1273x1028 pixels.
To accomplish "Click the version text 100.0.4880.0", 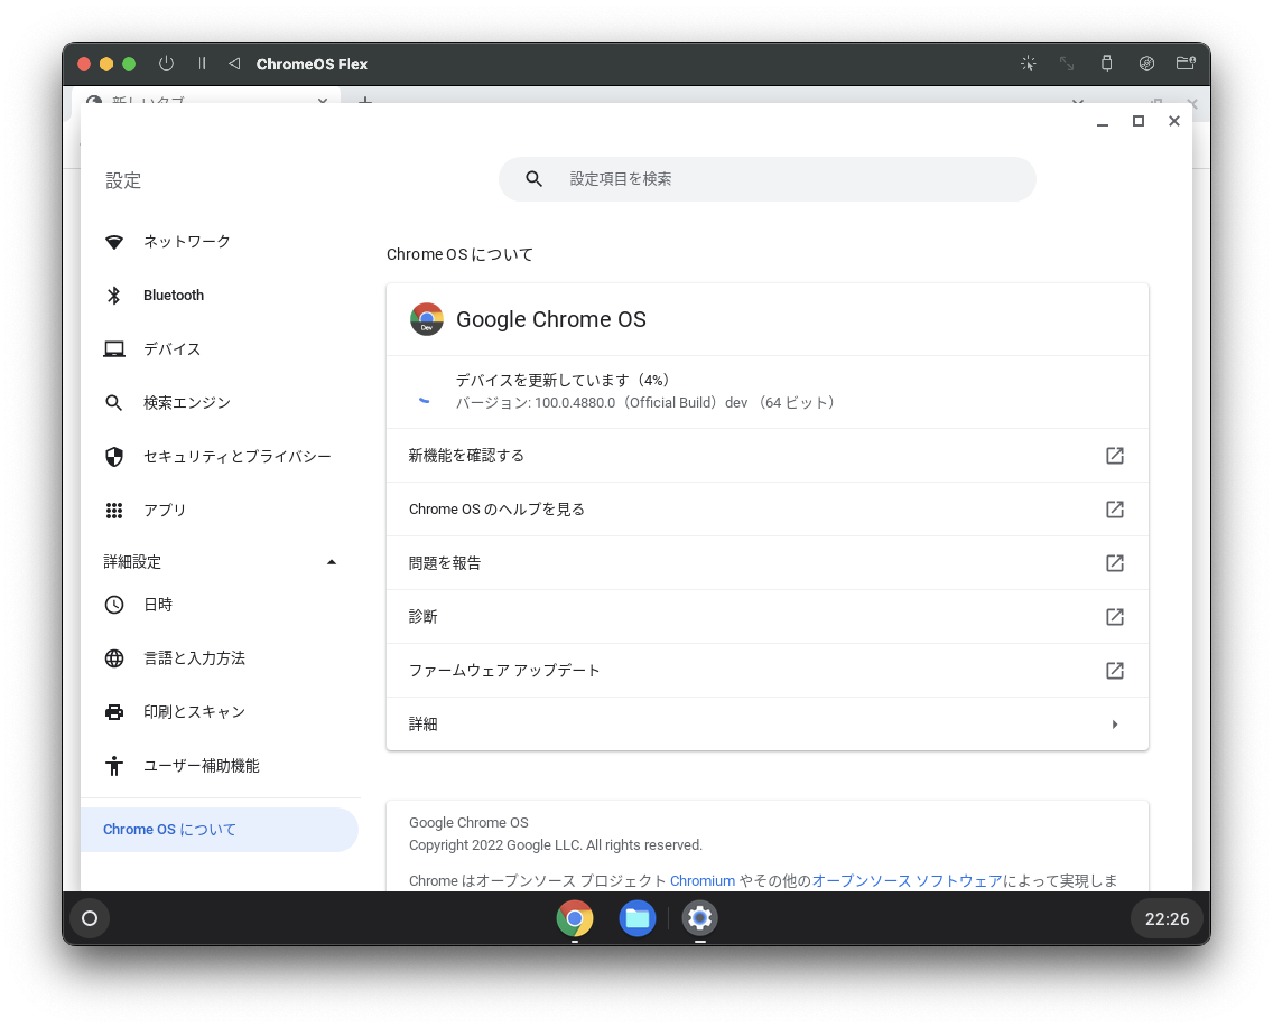I will click(575, 403).
